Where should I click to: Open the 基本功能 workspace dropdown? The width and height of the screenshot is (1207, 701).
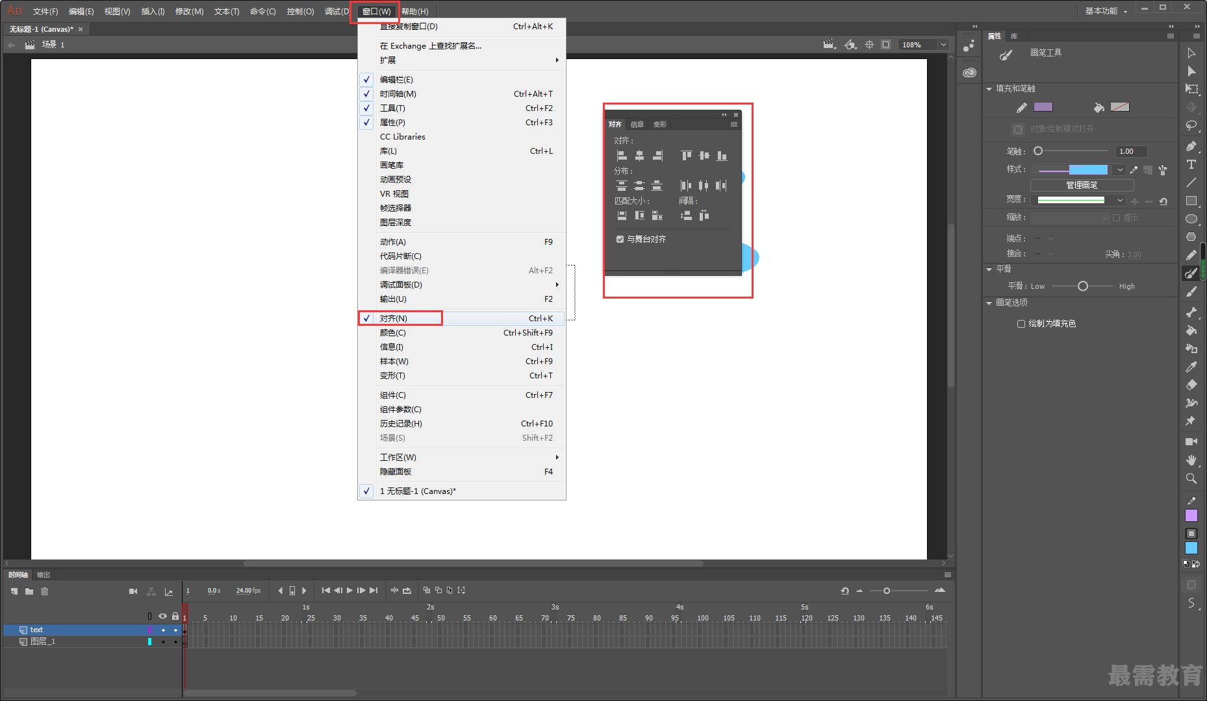[1106, 11]
